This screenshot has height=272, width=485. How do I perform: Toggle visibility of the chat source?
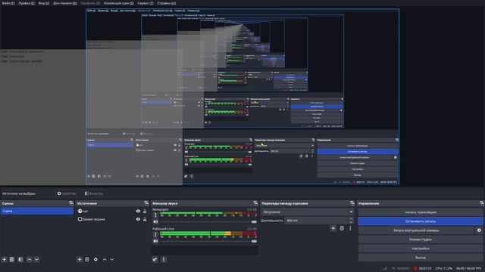(x=138, y=212)
